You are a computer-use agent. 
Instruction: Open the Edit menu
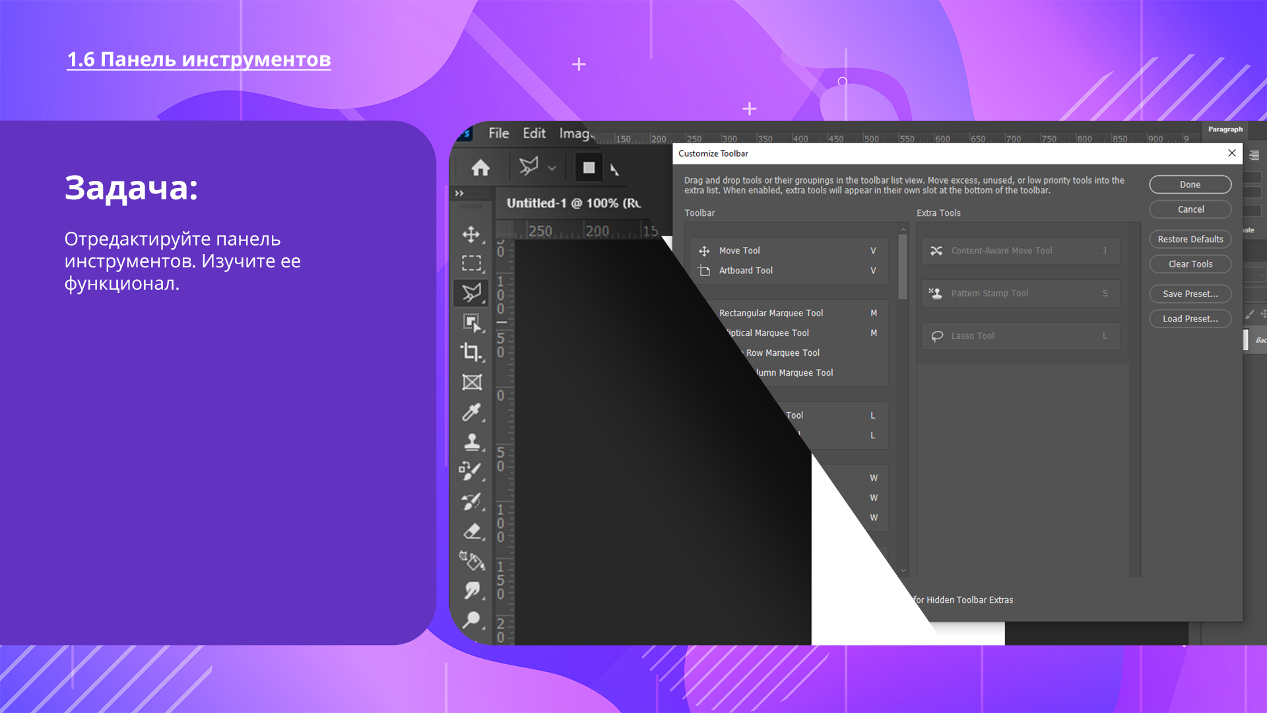[x=534, y=133]
